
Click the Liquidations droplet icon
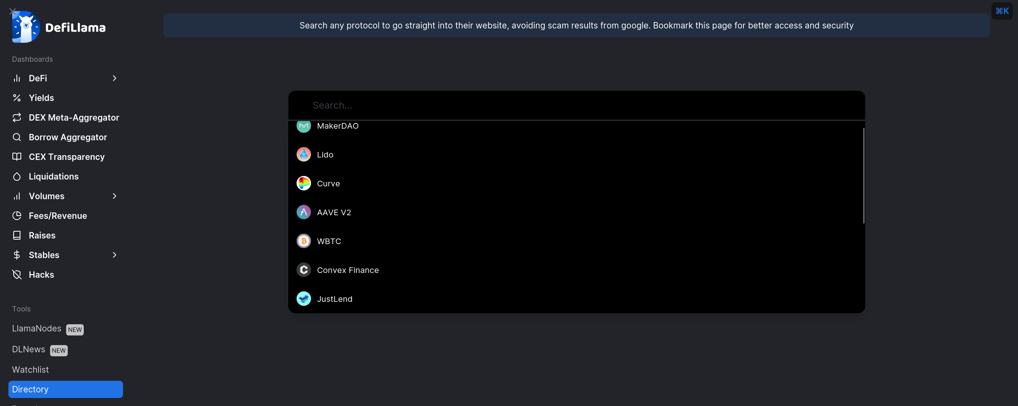point(17,176)
